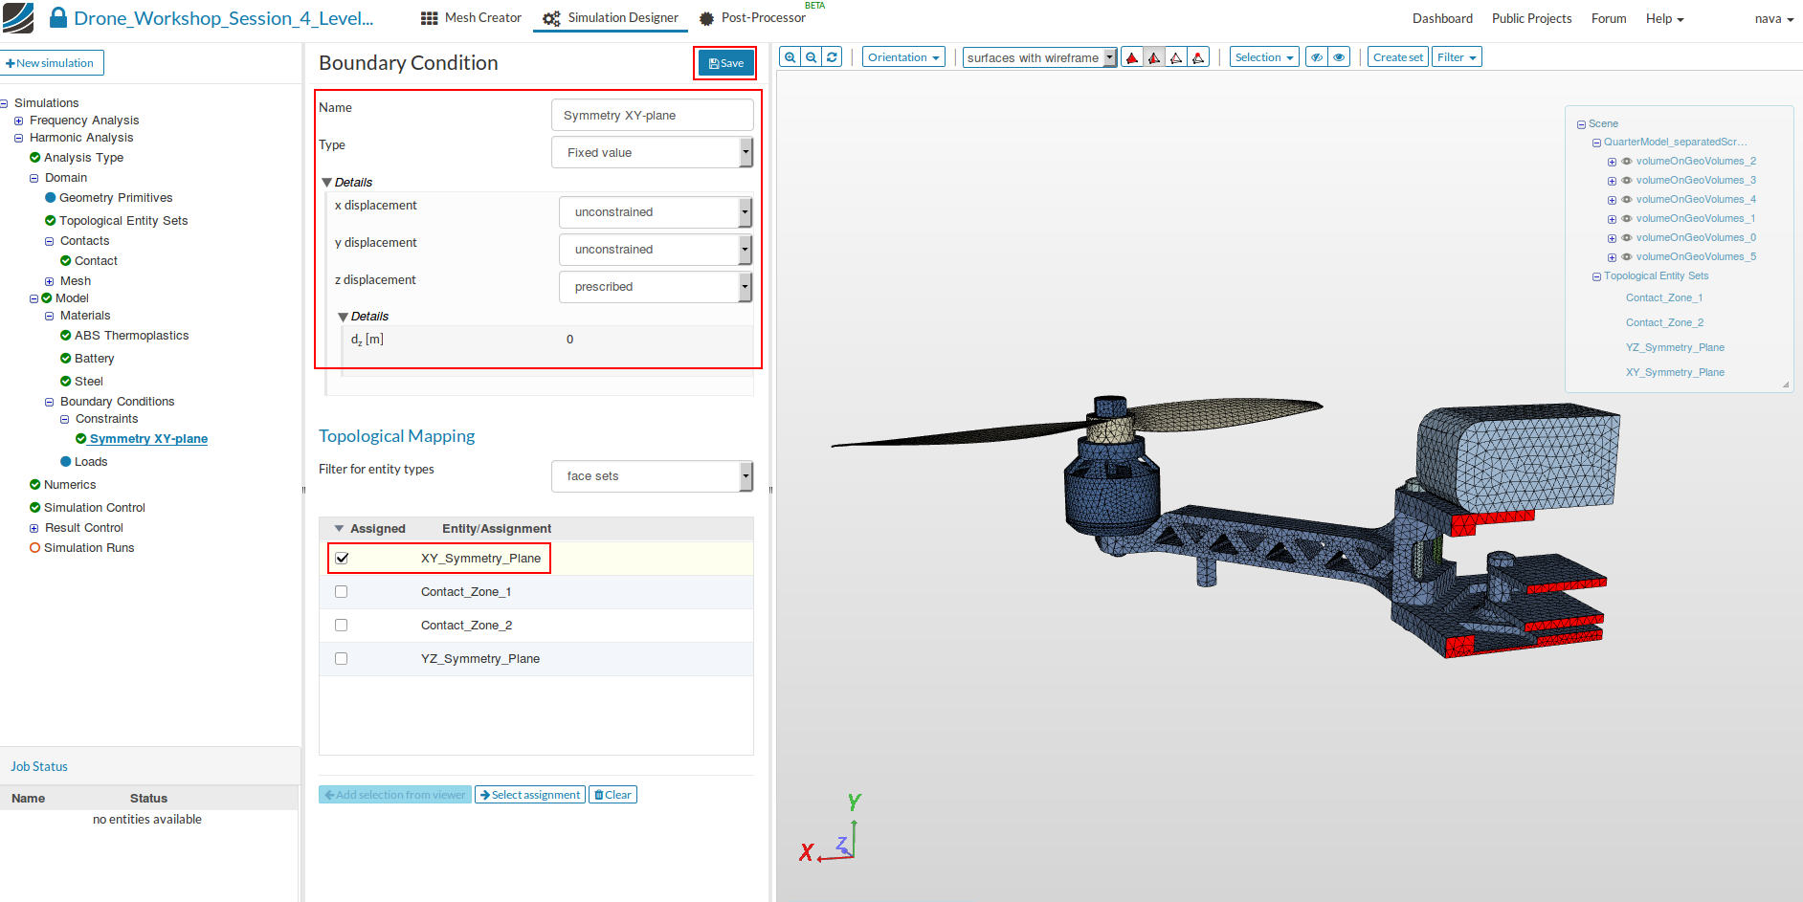Screen dimensions: 1803x902
Task: Click the SimScale logo icon
Action: tap(18, 17)
